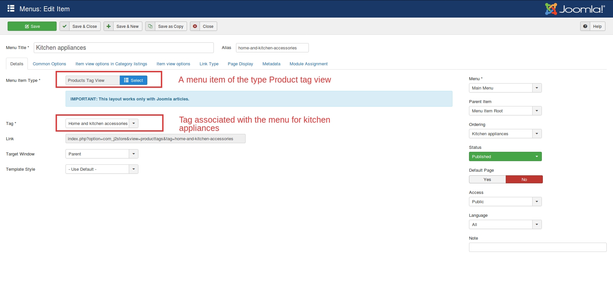This screenshot has height=295, width=613.
Task: Expand the Tag dropdown list
Action: pos(134,124)
